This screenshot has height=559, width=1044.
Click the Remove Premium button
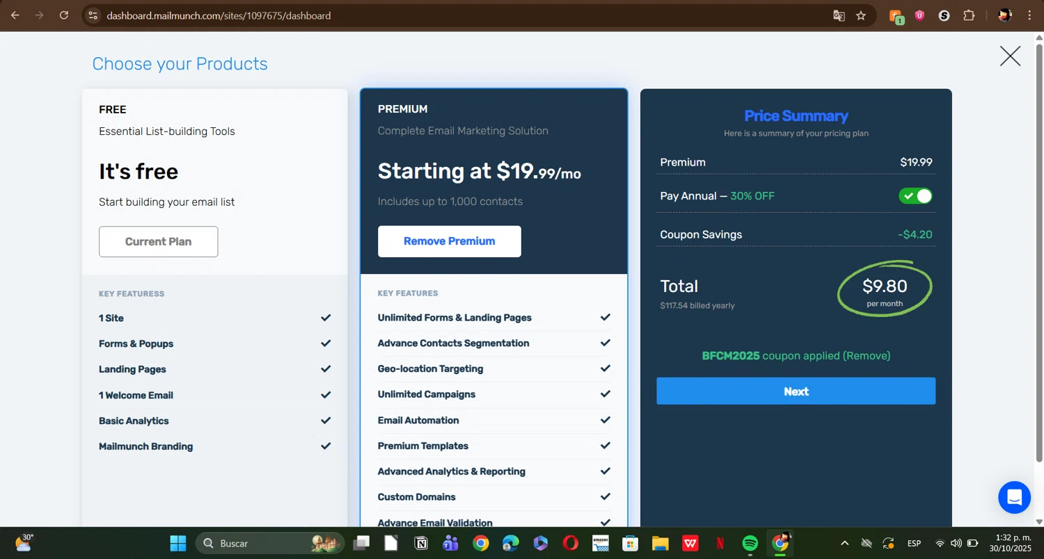(x=449, y=241)
